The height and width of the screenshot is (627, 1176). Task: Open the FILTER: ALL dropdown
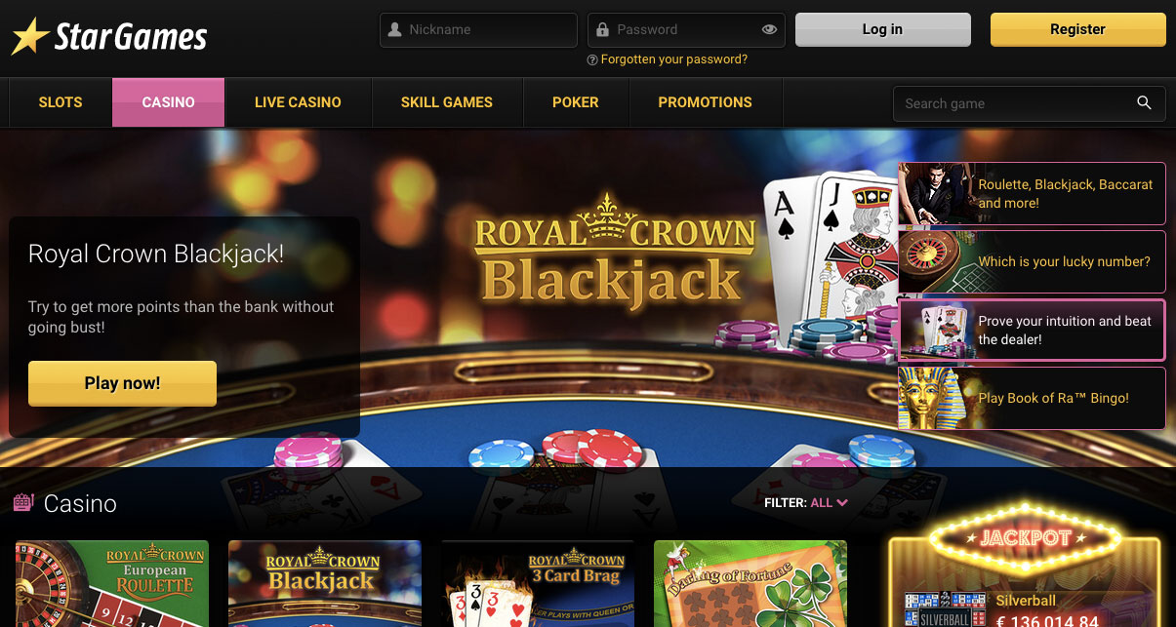[x=806, y=503]
